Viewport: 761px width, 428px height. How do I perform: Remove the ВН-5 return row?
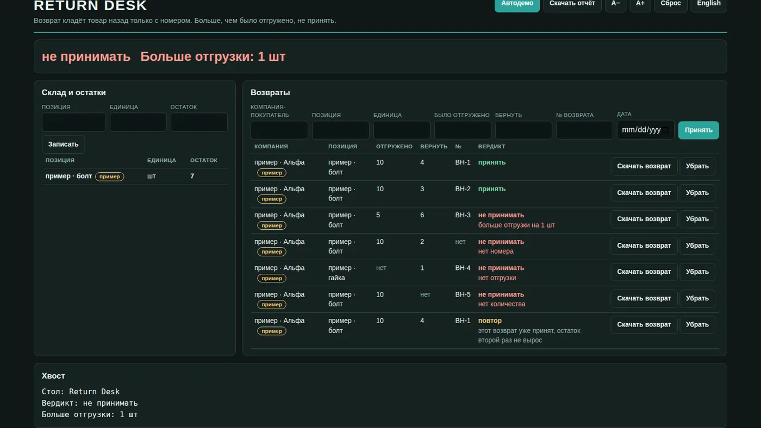point(697,298)
